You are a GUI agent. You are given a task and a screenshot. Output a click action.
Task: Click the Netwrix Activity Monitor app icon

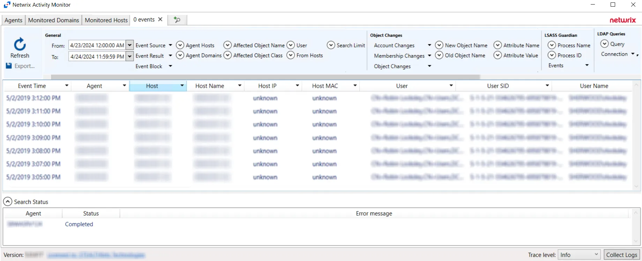7,5
